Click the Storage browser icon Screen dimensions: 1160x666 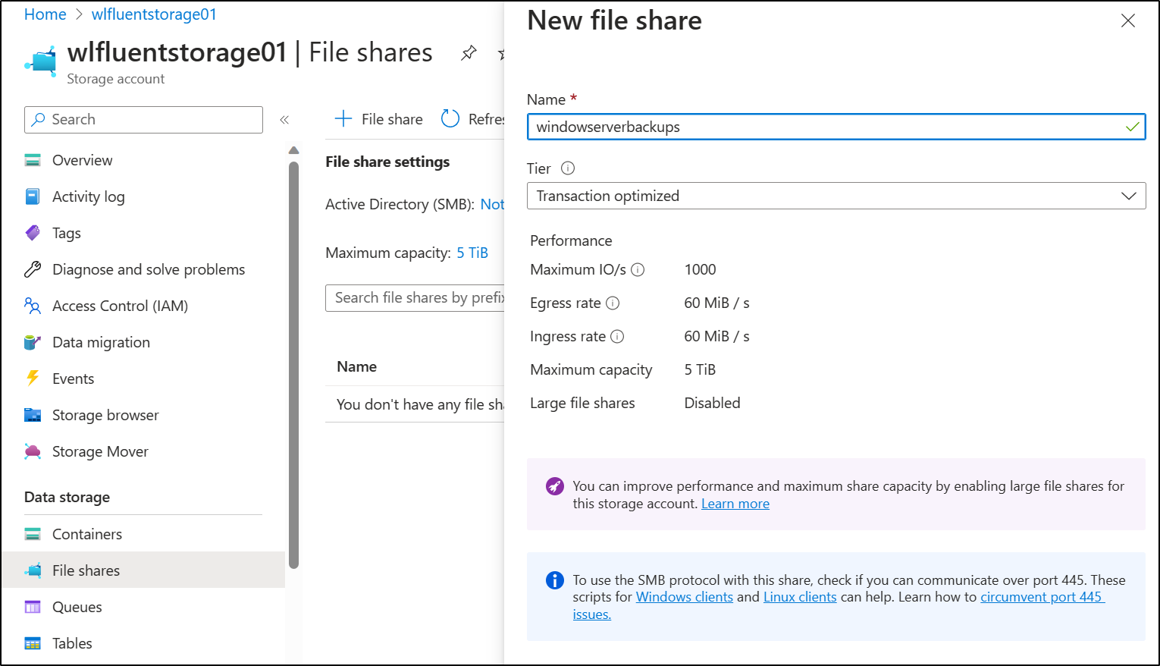coord(33,415)
